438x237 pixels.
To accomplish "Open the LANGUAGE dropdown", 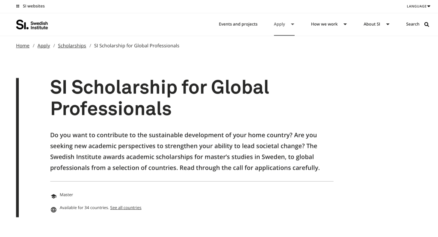I will point(418,6).
